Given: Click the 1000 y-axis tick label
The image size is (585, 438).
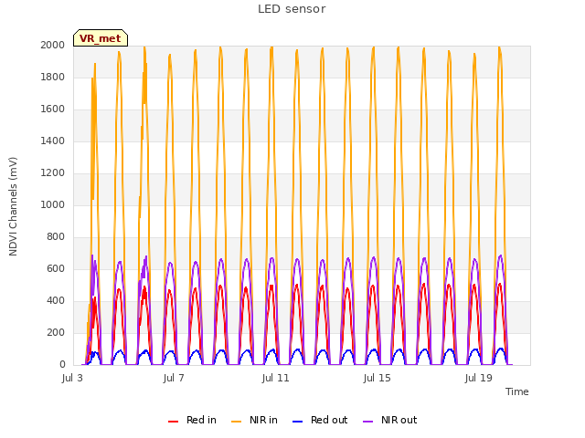Looking at the screenshot, I should click(x=53, y=204).
